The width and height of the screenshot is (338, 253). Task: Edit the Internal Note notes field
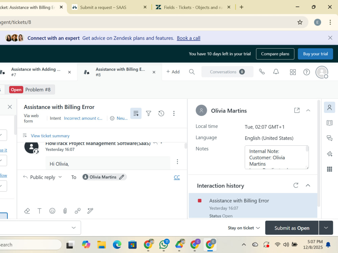[x=277, y=157]
